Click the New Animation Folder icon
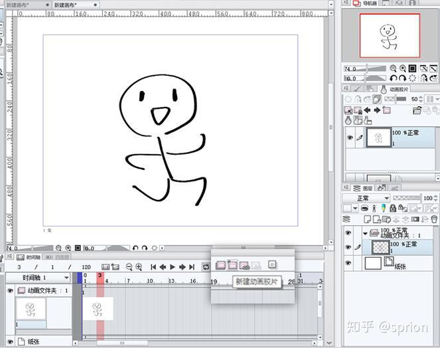The height and width of the screenshot is (348, 440). point(220,265)
